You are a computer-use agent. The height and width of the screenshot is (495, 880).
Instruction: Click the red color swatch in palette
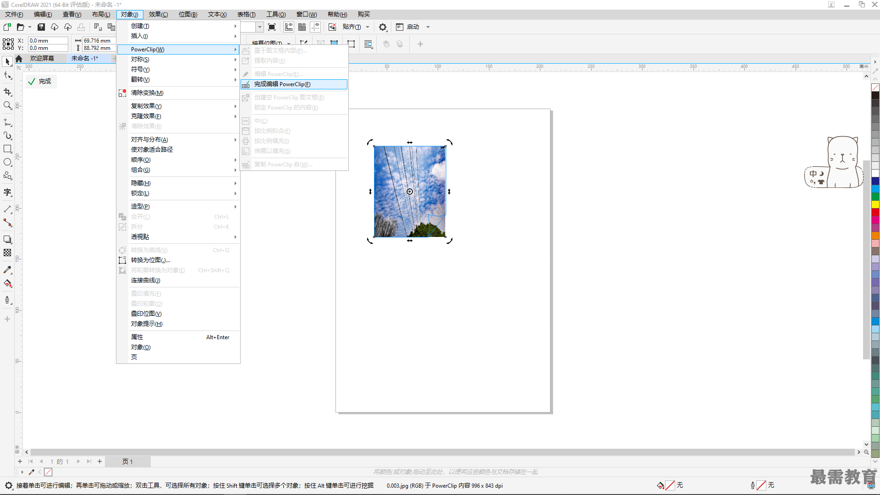[x=875, y=212]
